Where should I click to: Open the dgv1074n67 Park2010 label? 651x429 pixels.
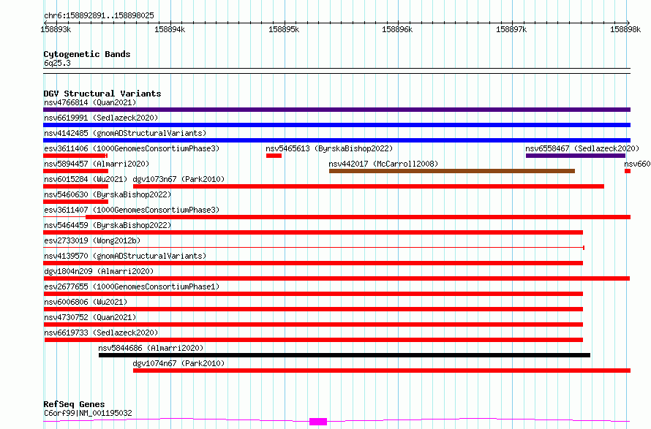point(178,363)
